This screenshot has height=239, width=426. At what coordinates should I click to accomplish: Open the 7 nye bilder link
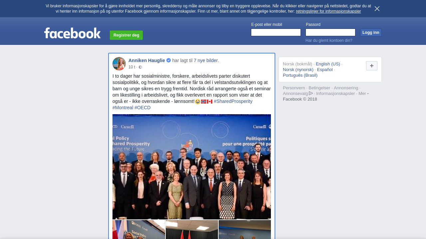[x=205, y=60]
